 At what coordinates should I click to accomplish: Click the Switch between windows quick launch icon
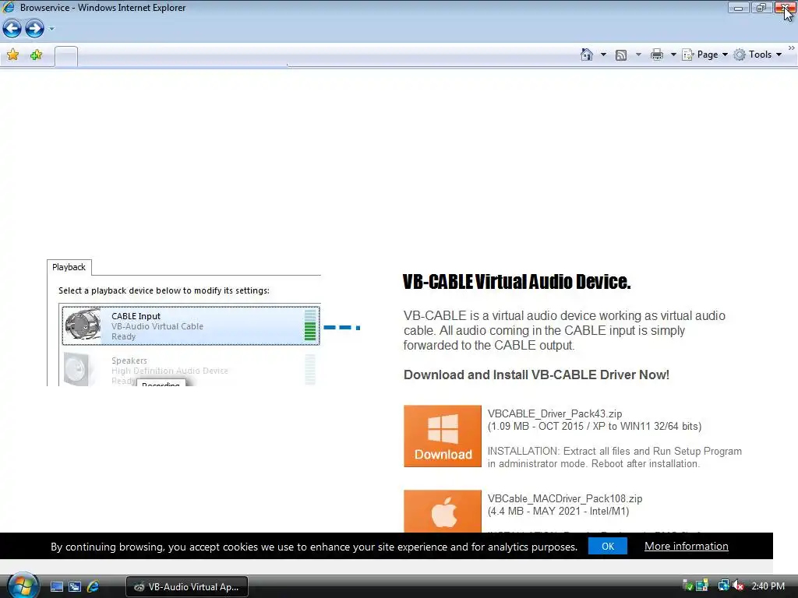pyautogui.click(x=75, y=587)
